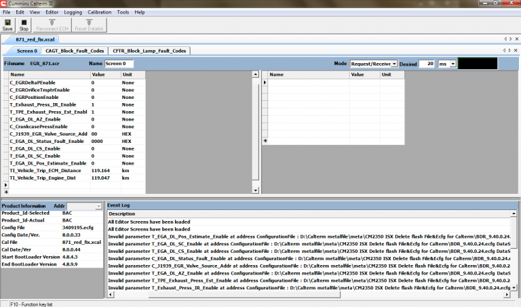Click the Event Log horizontal scrollbar thumb

pos(244,294)
